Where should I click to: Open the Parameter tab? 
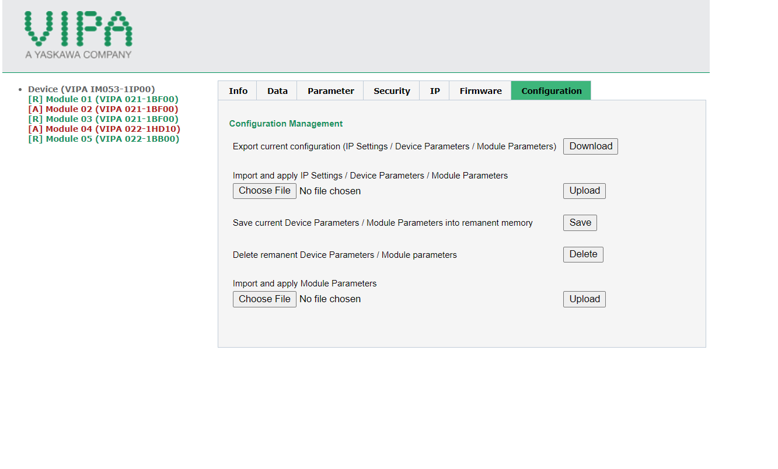tap(330, 90)
